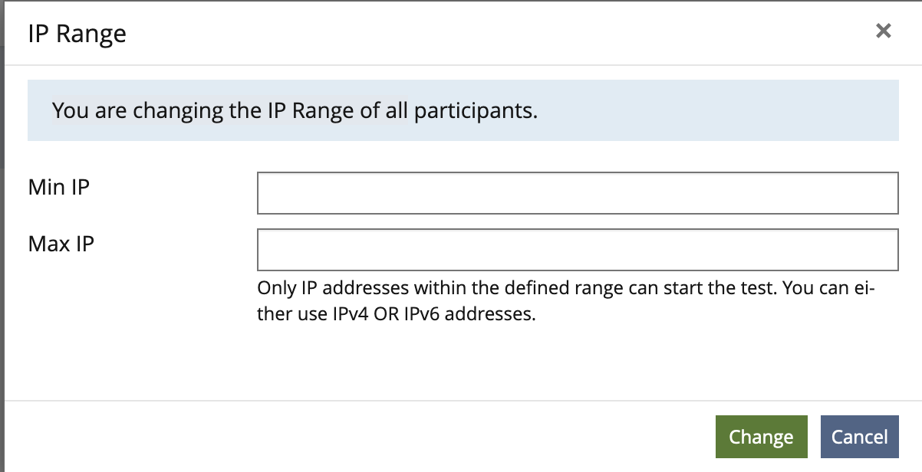Viewport: 922px width, 472px height.
Task: Click the Min IP field label
Action: point(58,186)
